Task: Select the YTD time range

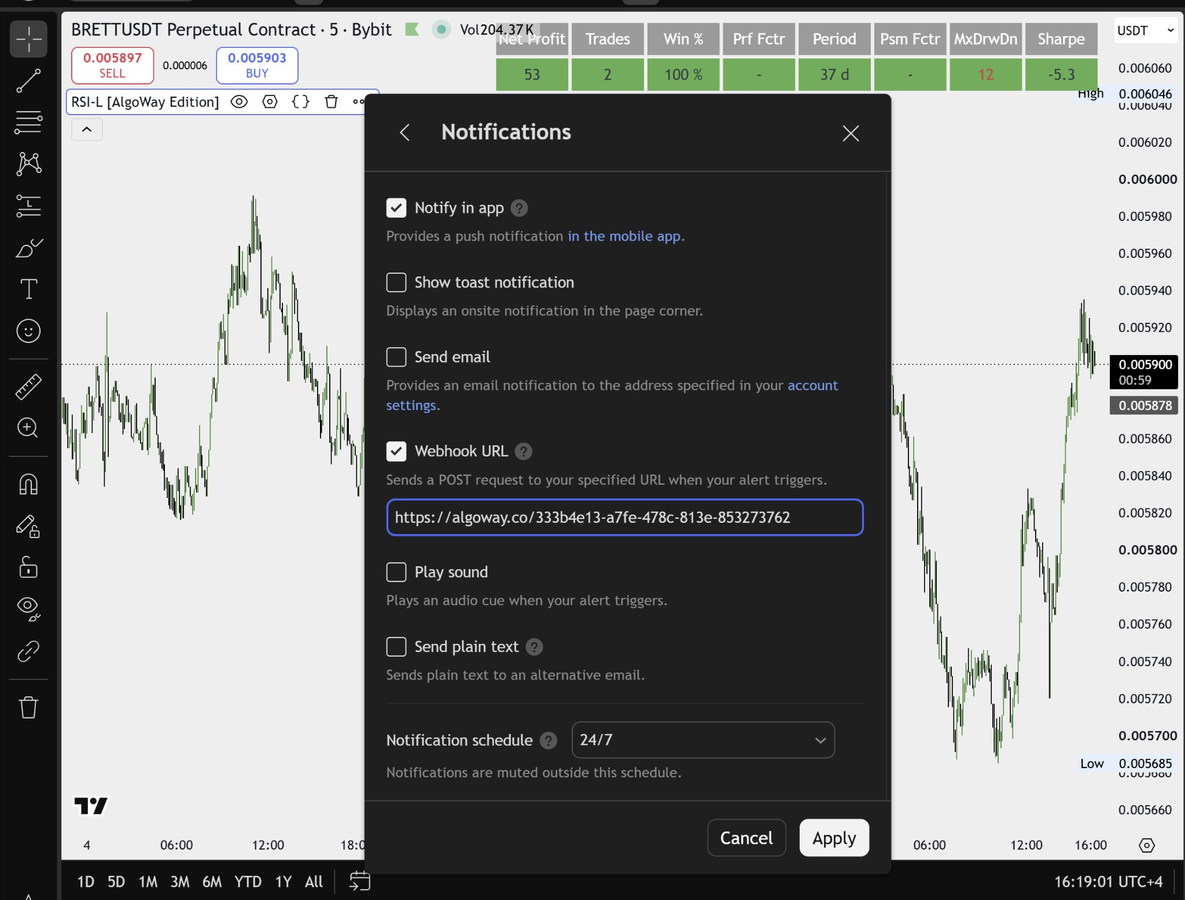Action: coord(248,881)
